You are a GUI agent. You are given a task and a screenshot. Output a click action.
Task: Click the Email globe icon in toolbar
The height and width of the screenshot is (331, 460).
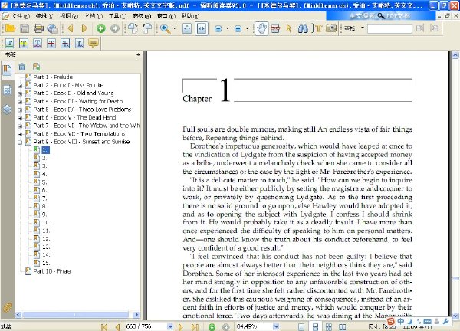coord(52,28)
